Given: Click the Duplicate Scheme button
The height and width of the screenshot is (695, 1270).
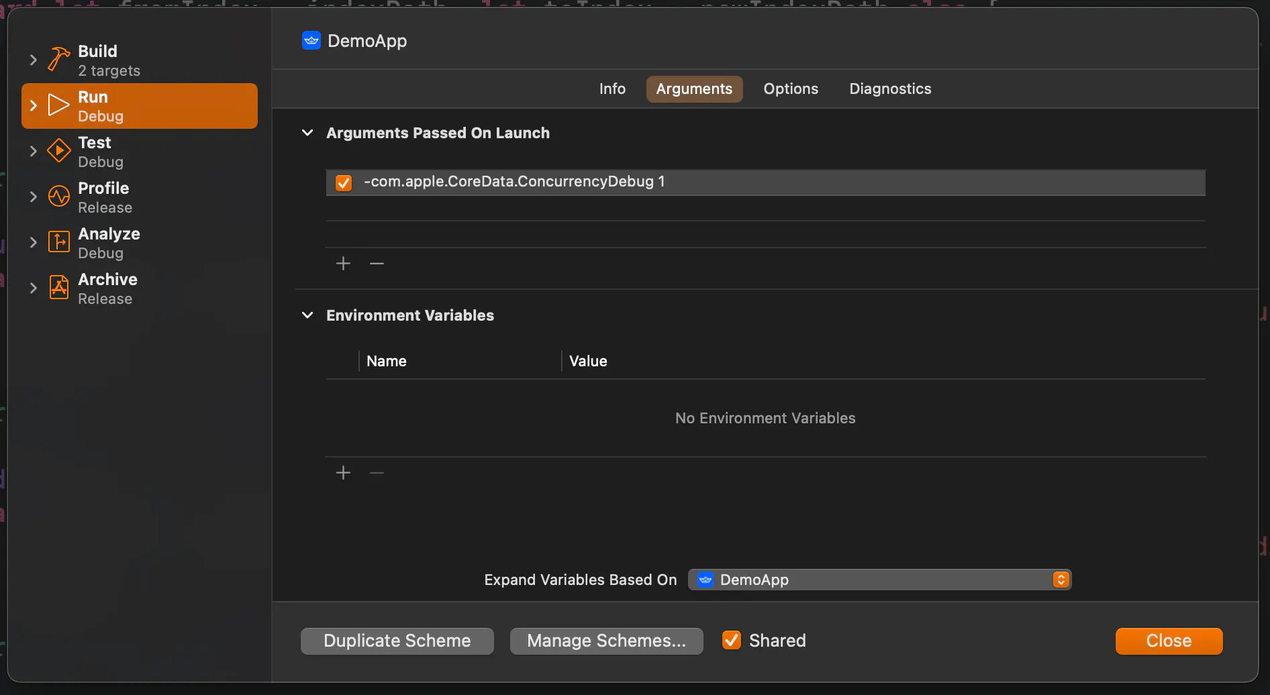Looking at the screenshot, I should (x=397, y=641).
